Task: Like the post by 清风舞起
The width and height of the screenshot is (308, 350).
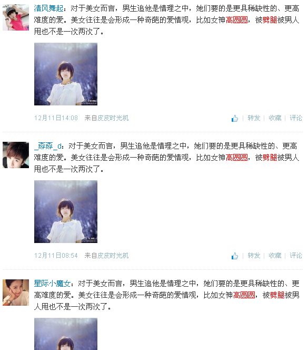Action: [235, 118]
